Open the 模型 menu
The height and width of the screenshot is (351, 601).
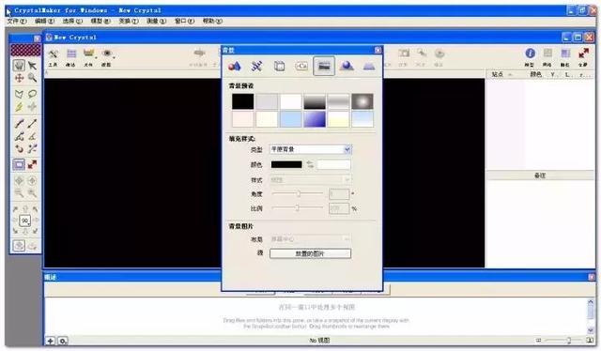coord(100,21)
